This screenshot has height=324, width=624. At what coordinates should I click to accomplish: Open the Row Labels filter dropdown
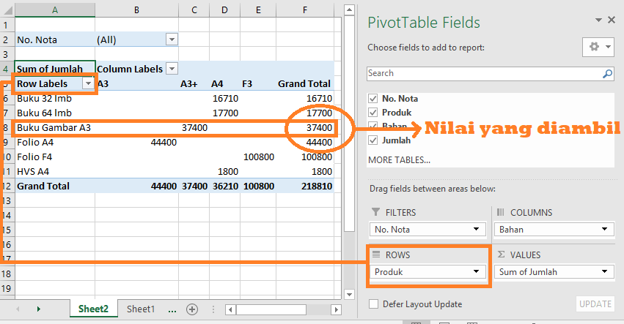(88, 83)
